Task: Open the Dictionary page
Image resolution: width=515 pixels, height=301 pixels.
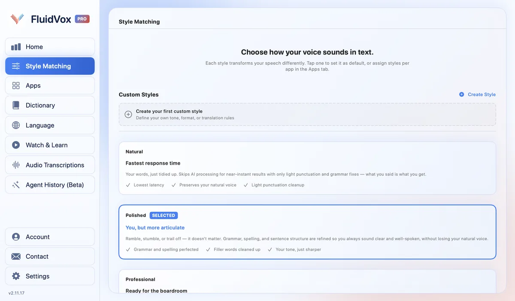Action: coord(50,105)
